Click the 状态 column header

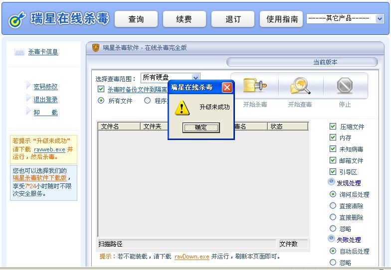288,127
